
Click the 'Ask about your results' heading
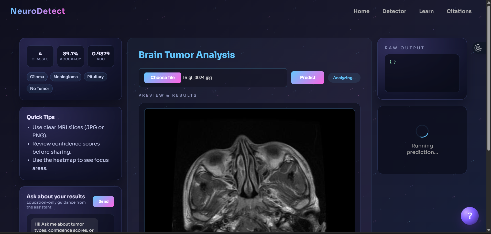point(56,196)
